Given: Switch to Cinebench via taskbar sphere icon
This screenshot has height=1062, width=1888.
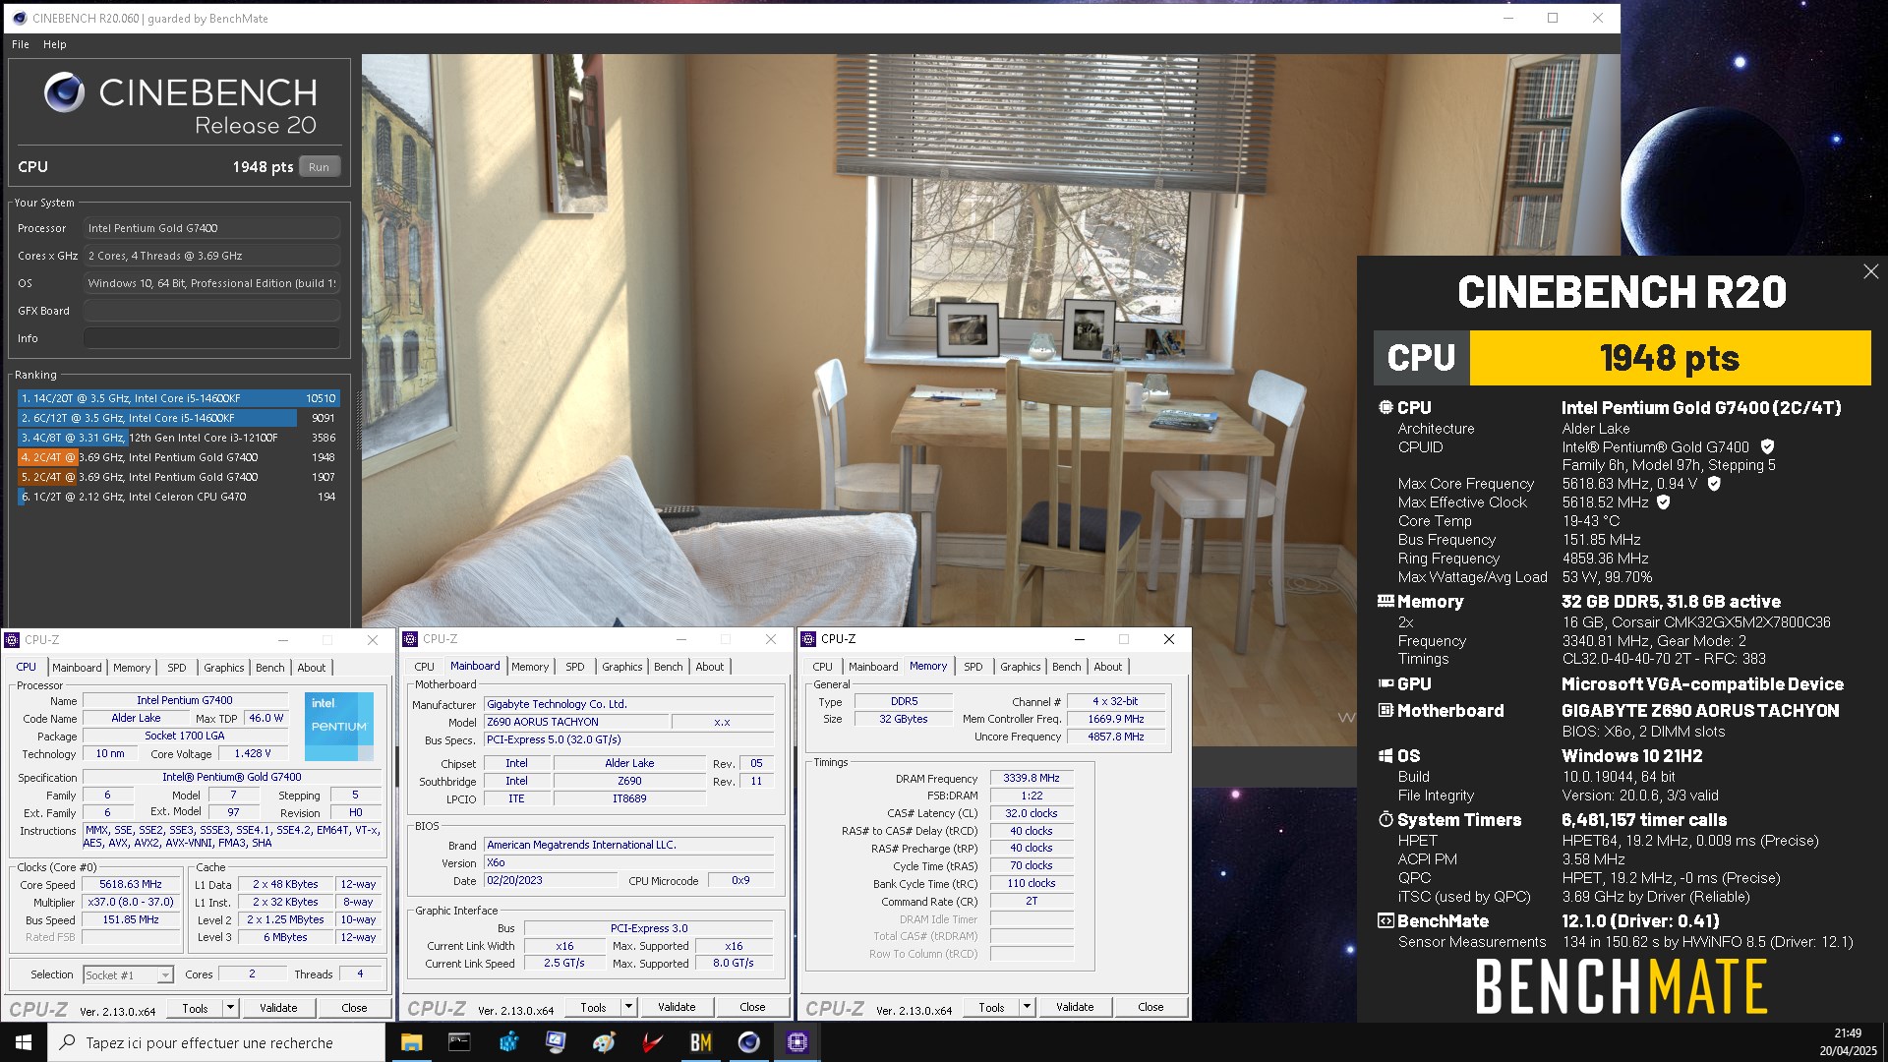Looking at the screenshot, I should point(748,1042).
